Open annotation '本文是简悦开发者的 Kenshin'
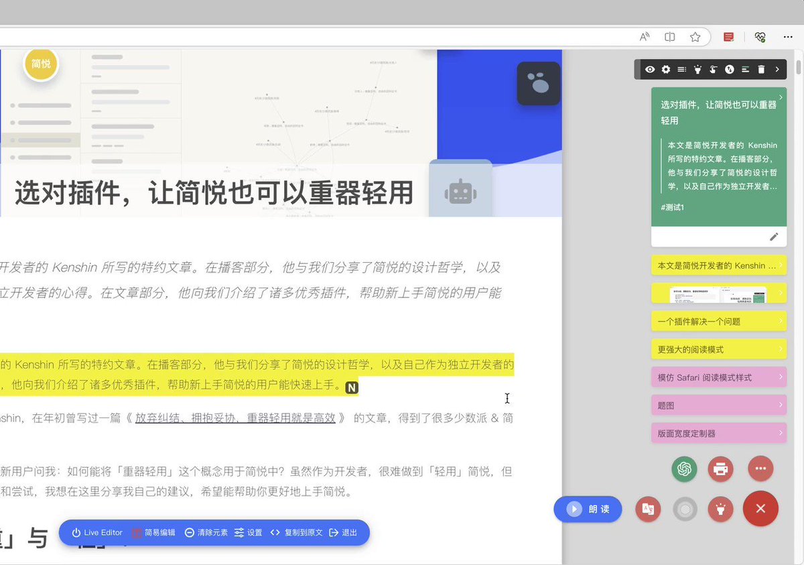Image resolution: width=804 pixels, height=565 pixels. click(x=719, y=265)
